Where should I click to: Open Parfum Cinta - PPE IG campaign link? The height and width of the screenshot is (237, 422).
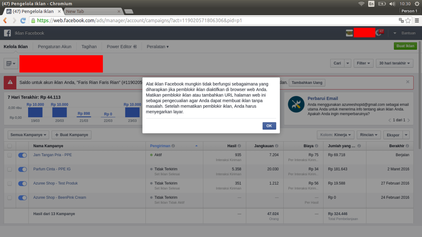(x=52, y=169)
